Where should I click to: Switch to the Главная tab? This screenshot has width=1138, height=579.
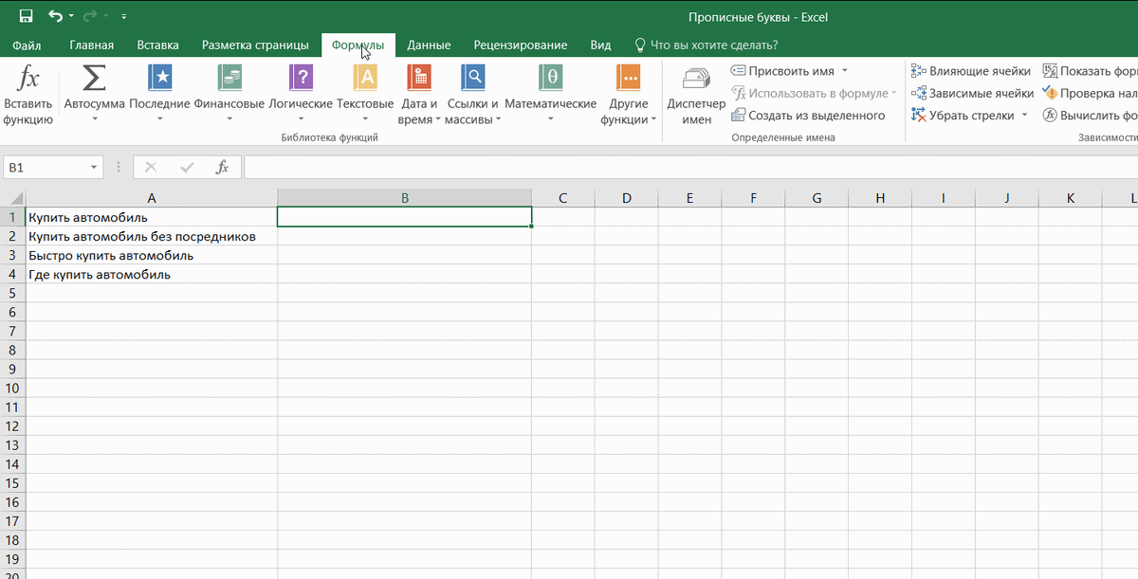coord(92,45)
